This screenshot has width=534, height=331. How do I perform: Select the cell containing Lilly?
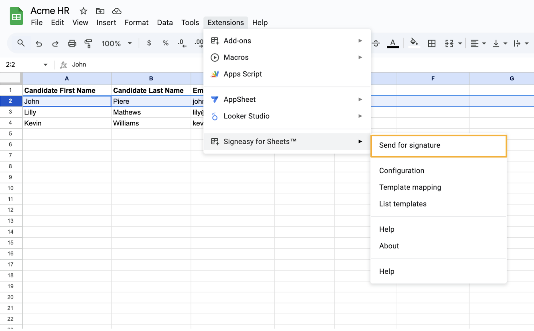coord(67,112)
